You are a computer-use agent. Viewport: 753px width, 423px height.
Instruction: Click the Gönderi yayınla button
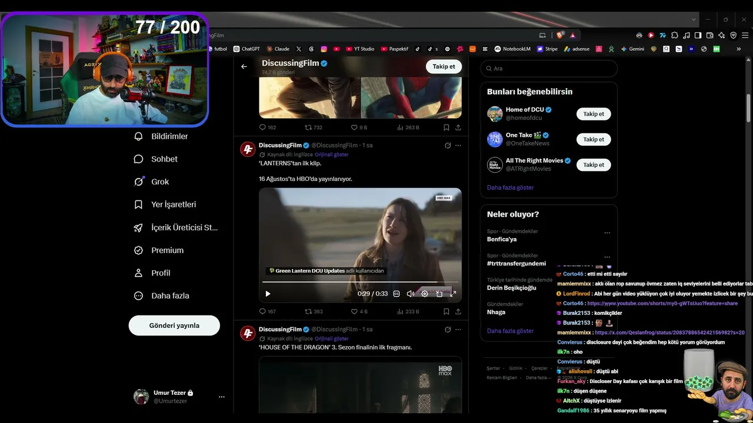pos(174,325)
